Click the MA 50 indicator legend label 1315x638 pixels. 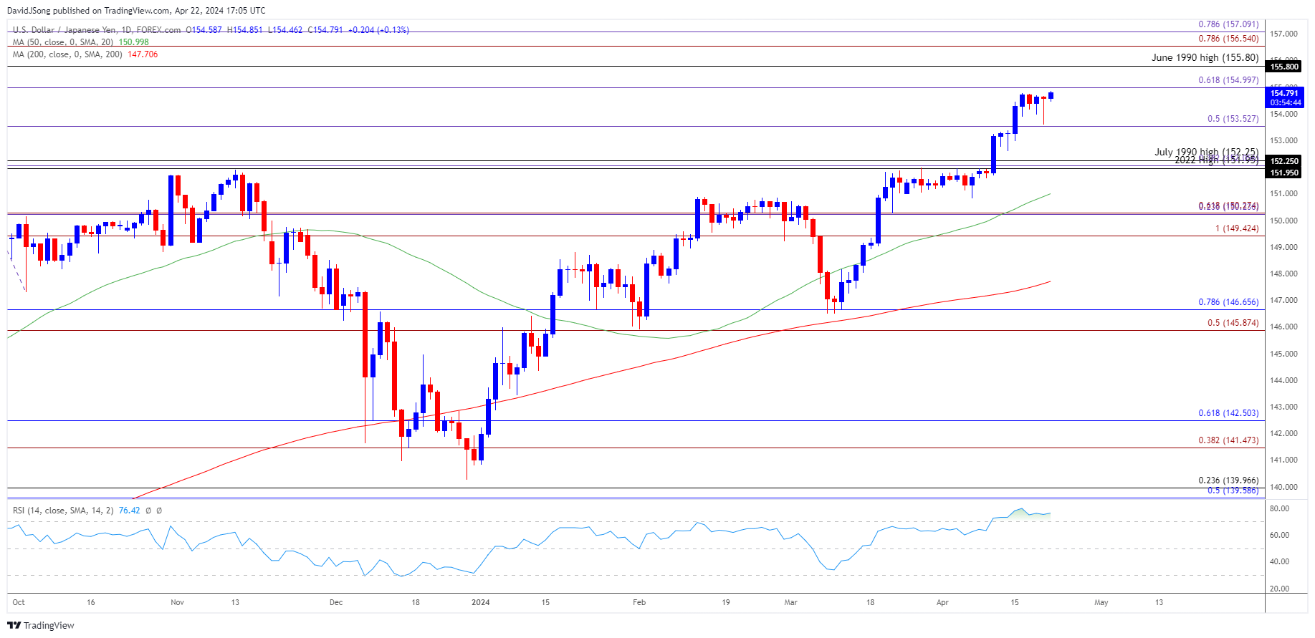coord(63,42)
